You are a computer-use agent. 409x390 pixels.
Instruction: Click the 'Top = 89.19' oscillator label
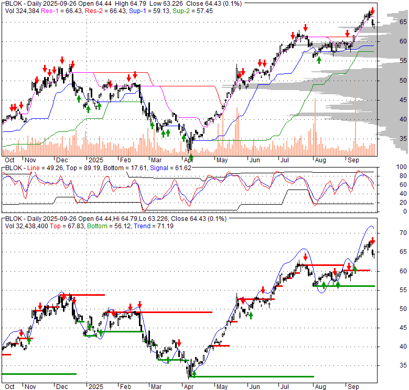(83, 168)
